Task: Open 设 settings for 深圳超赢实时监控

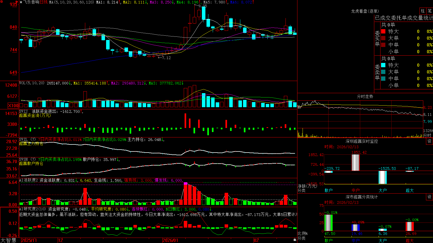Action: click(429, 141)
